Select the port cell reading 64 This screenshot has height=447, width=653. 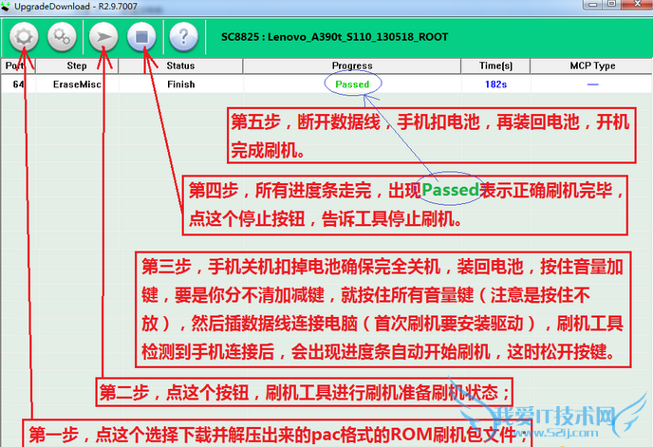click(x=18, y=84)
